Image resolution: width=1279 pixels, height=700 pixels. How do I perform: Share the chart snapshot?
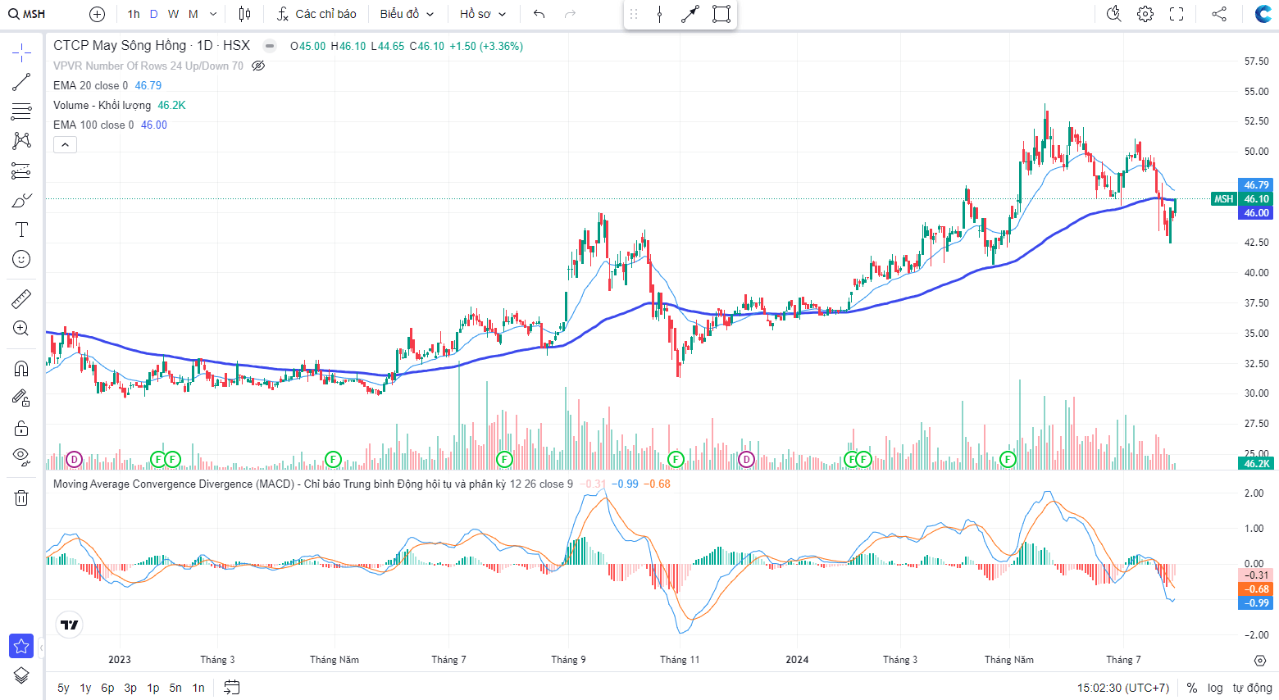click(x=1219, y=14)
